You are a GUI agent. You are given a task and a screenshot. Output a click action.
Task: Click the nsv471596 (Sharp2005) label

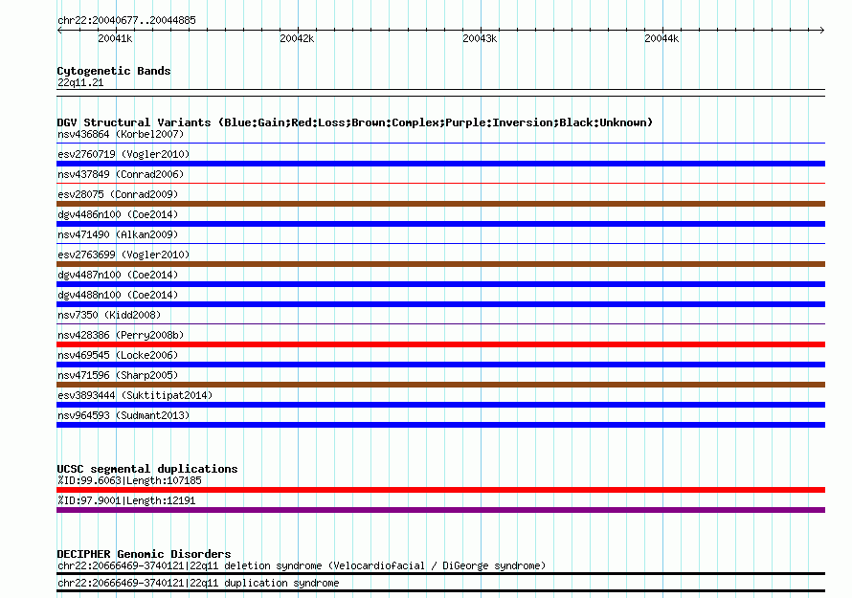pos(118,375)
